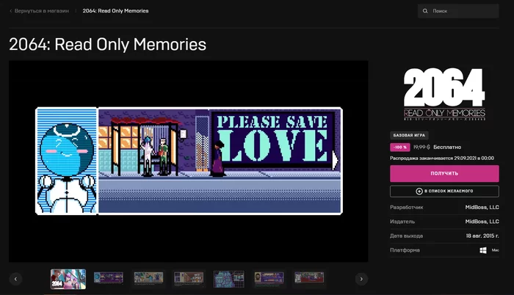
Task: Click the '-100 %' discount badge
Action: 400,147
